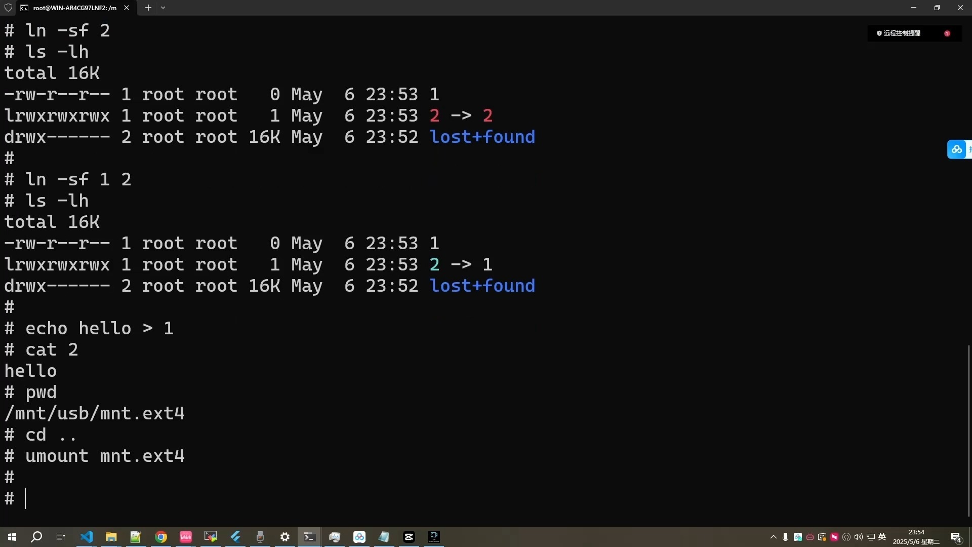Image resolution: width=972 pixels, height=547 pixels.
Task: Open network status tray icon
Action: pyautogui.click(x=871, y=537)
